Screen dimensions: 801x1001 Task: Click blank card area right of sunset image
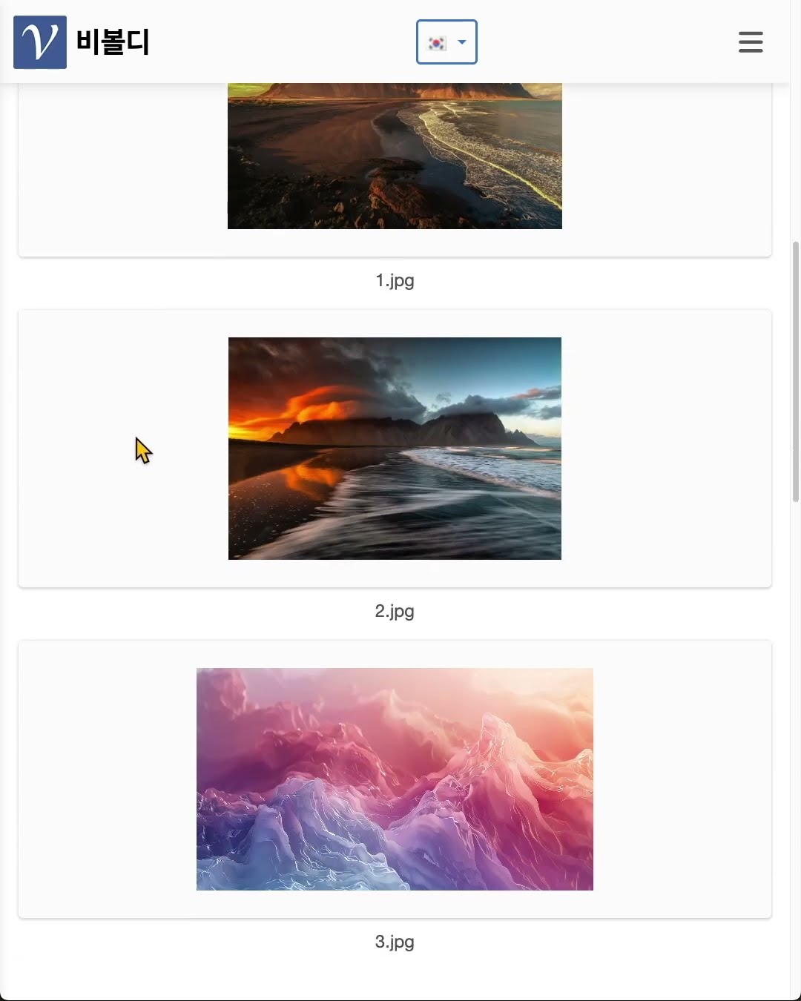point(666,449)
